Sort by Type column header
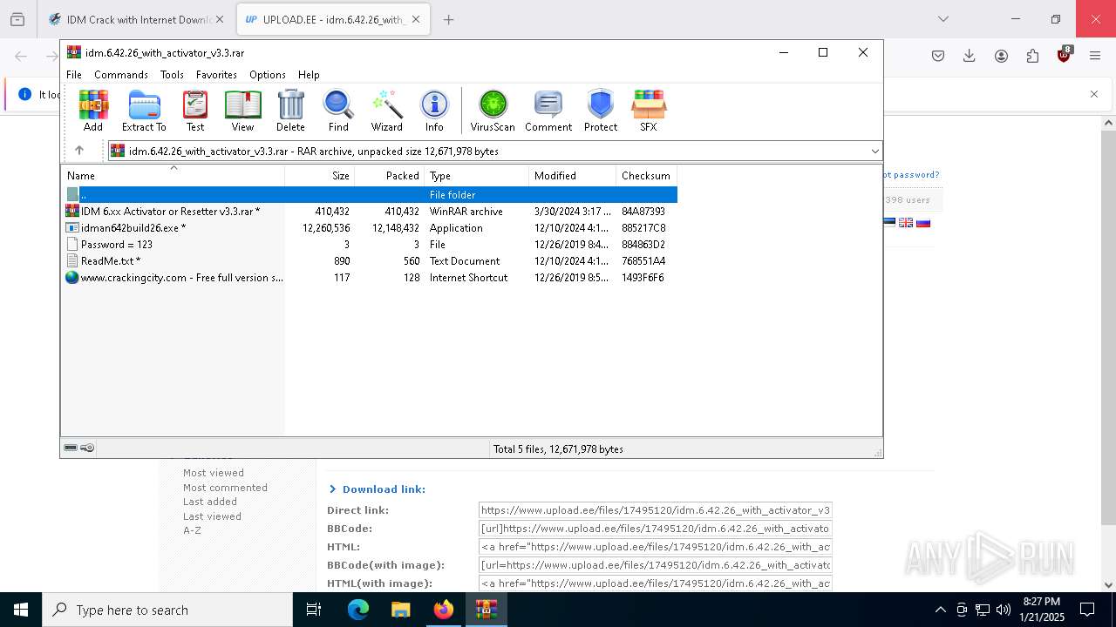The image size is (1116, 627). tap(477, 175)
